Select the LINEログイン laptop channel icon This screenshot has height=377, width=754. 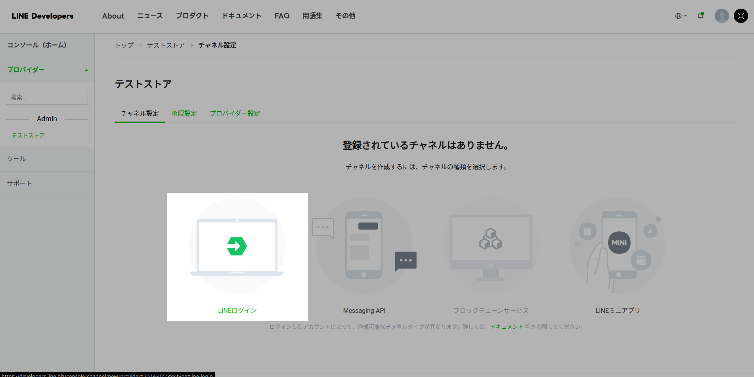[237, 246]
